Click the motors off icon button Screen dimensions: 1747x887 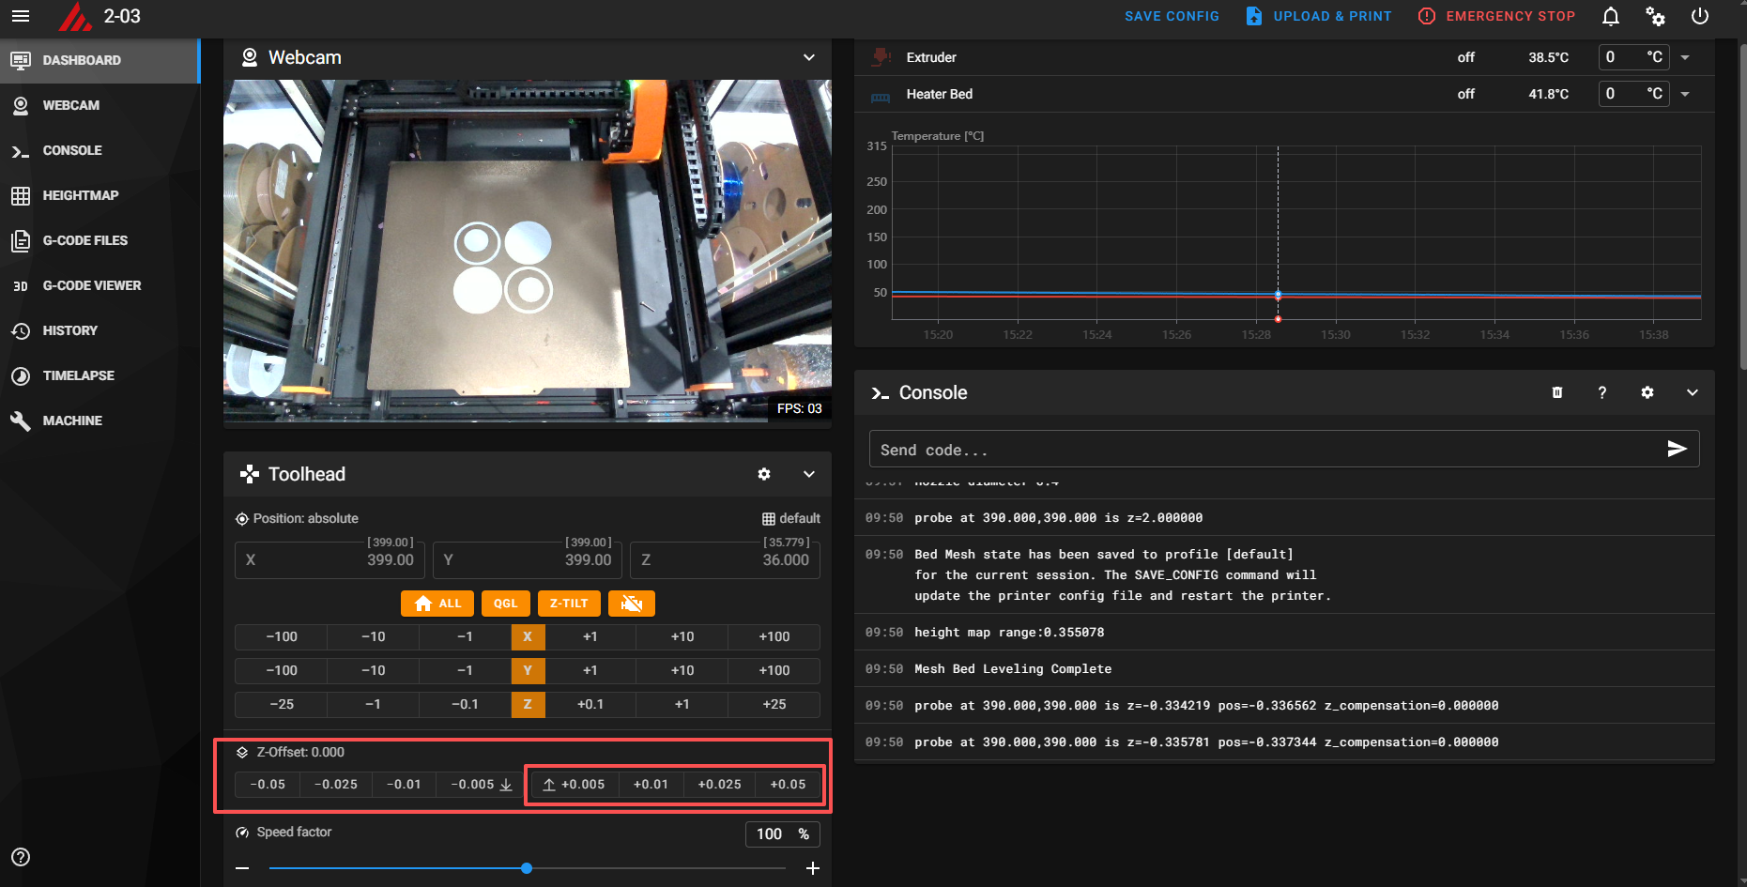tap(631, 604)
